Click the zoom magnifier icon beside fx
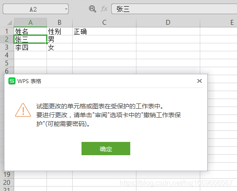237x191 pixels. (92, 9)
